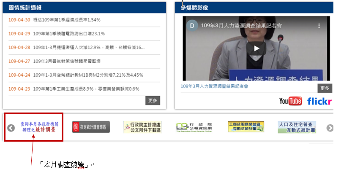Open the 109-04-23 工業生產成長 news item
The height and width of the screenshot is (169, 352).
pyautogui.click(x=86, y=89)
